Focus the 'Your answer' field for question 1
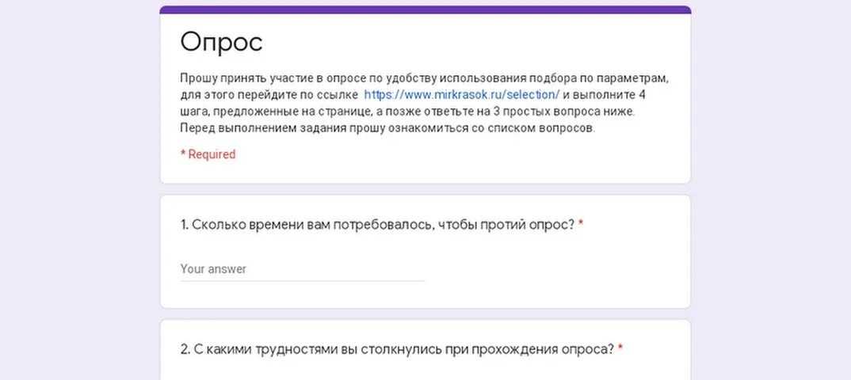Viewport: 851px width, 380px height. coord(303,269)
